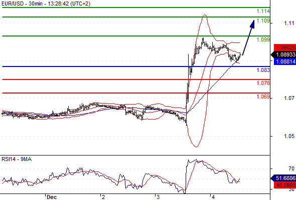Click the day 3 time axis marker
Screen dimensions: 296x200
[x=158, y=197]
